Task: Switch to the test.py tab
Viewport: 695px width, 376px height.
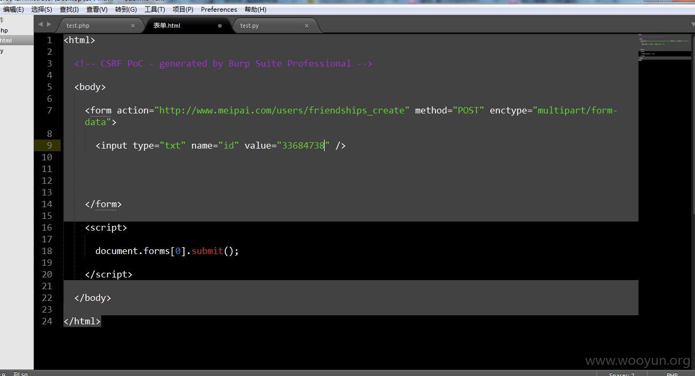Action: (x=249, y=26)
